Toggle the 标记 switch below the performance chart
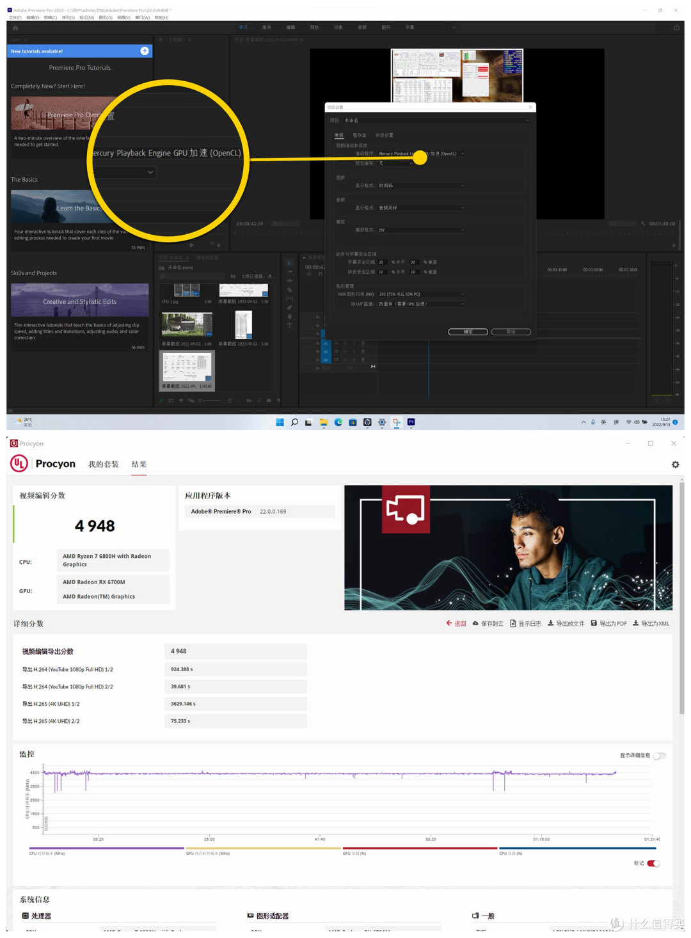This screenshot has height=938, width=691. coord(653,863)
